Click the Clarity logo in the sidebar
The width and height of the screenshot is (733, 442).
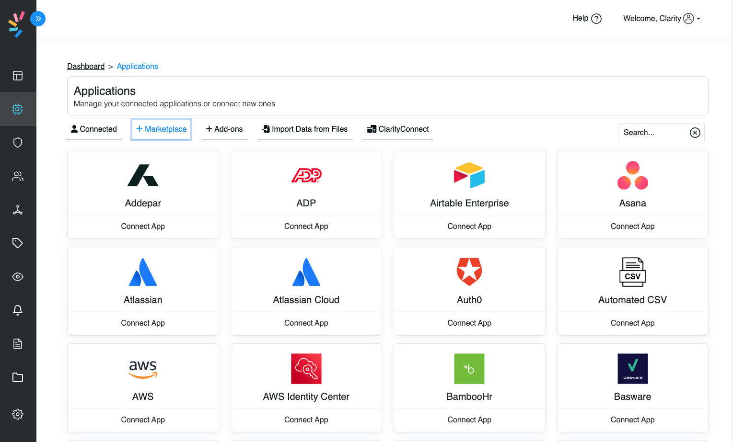[x=17, y=24]
